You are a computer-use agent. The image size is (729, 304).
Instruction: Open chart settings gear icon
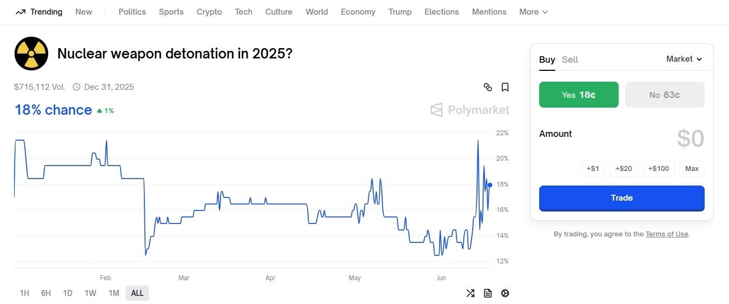[x=505, y=293]
